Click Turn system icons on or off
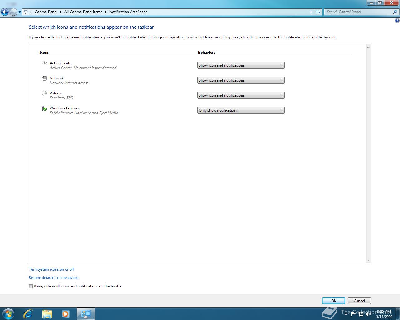This screenshot has height=320, width=400. click(52, 269)
